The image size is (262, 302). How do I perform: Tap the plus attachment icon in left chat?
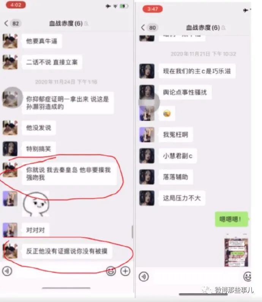coord(125,271)
